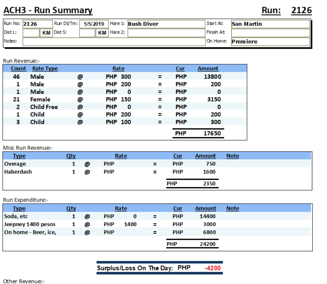Image resolution: width=327 pixels, height=284 pixels.
Task: Click inside the Notes field
Action: coord(113,42)
